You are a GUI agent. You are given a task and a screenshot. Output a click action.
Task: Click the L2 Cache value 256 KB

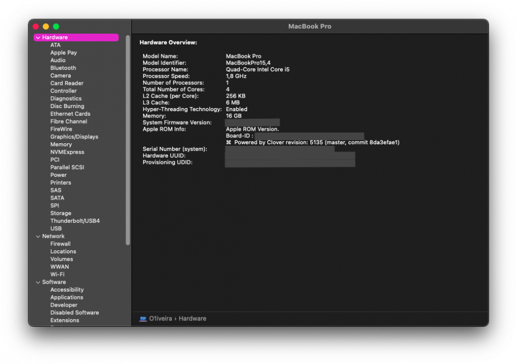235,96
